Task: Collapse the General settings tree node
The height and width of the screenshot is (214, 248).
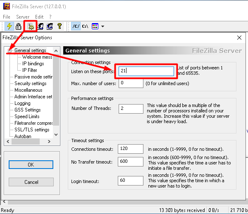Action: [x=10, y=51]
